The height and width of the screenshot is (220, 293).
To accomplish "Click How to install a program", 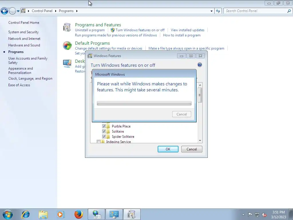I will click(182, 35).
